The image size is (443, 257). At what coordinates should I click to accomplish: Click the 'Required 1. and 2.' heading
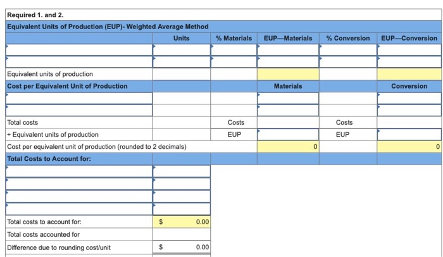35,15
